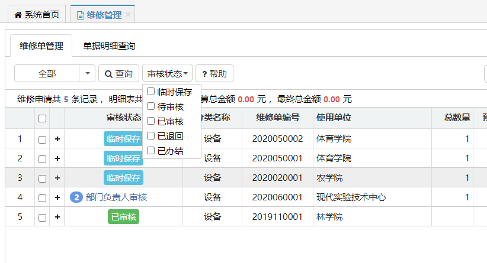
Task: Click the 查询 search button
Action: click(x=118, y=74)
